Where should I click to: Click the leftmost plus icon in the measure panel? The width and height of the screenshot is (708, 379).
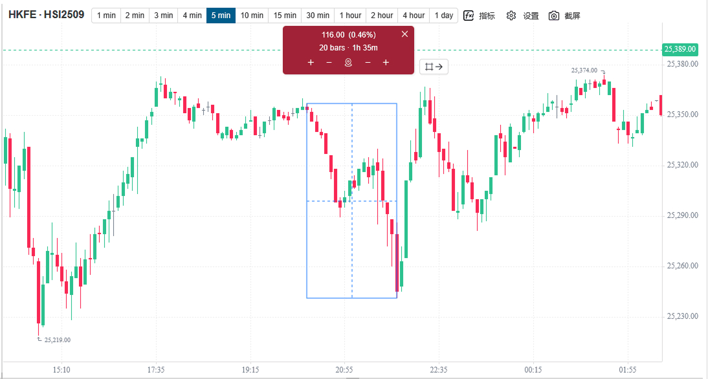tap(311, 62)
